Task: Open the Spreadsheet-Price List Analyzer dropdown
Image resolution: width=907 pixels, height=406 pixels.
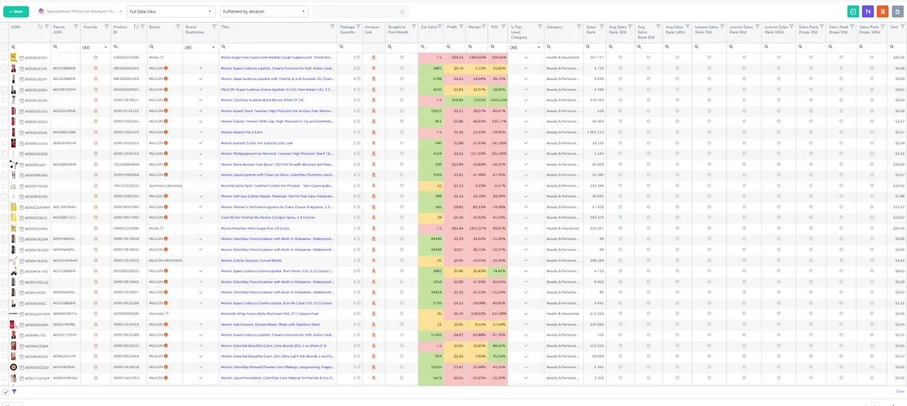Action: [79, 11]
